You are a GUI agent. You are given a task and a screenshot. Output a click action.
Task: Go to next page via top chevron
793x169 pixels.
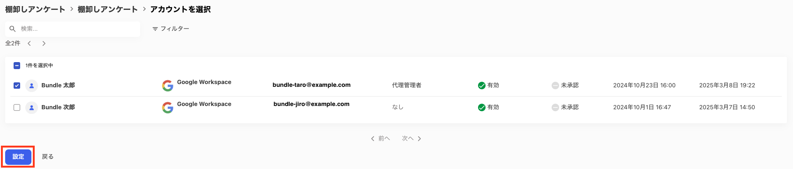coord(44,43)
